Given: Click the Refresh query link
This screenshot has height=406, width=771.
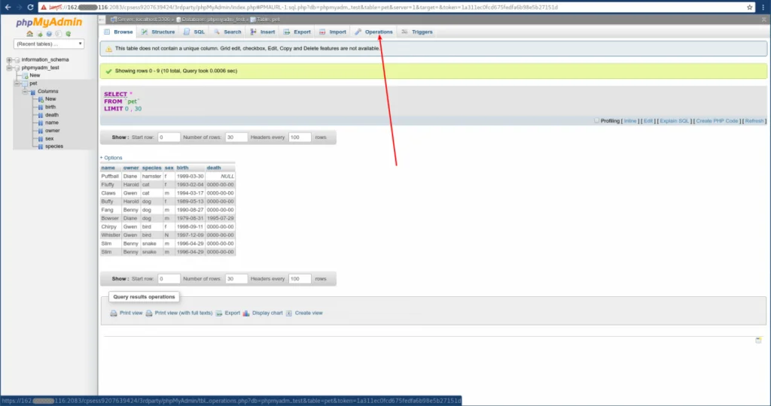Looking at the screenshot, I should click(x=754, y=121).
